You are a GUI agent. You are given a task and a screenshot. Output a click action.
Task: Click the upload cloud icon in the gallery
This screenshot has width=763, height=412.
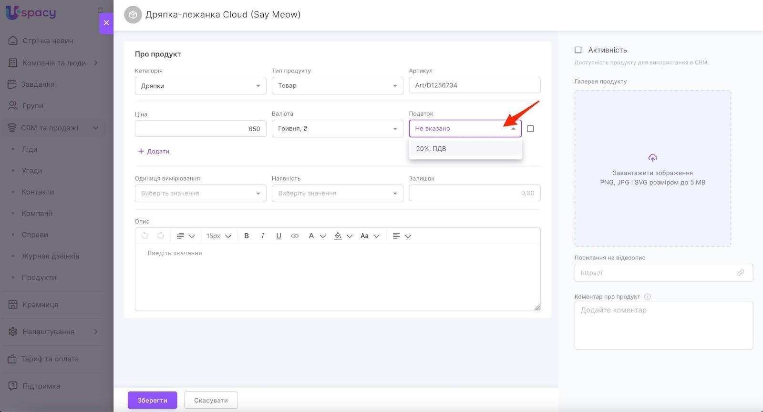click(x=652, y=158)
